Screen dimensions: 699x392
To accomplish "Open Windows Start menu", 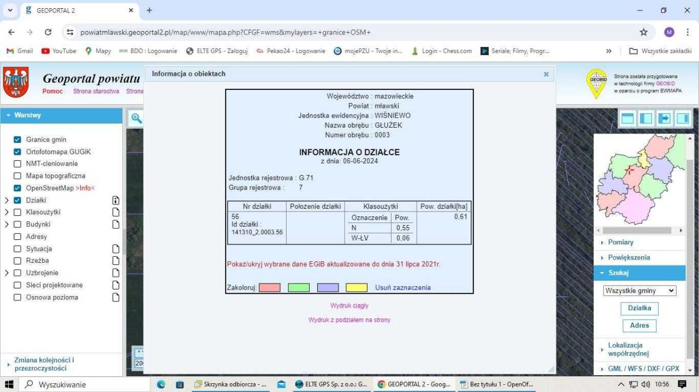I will 9,384.
